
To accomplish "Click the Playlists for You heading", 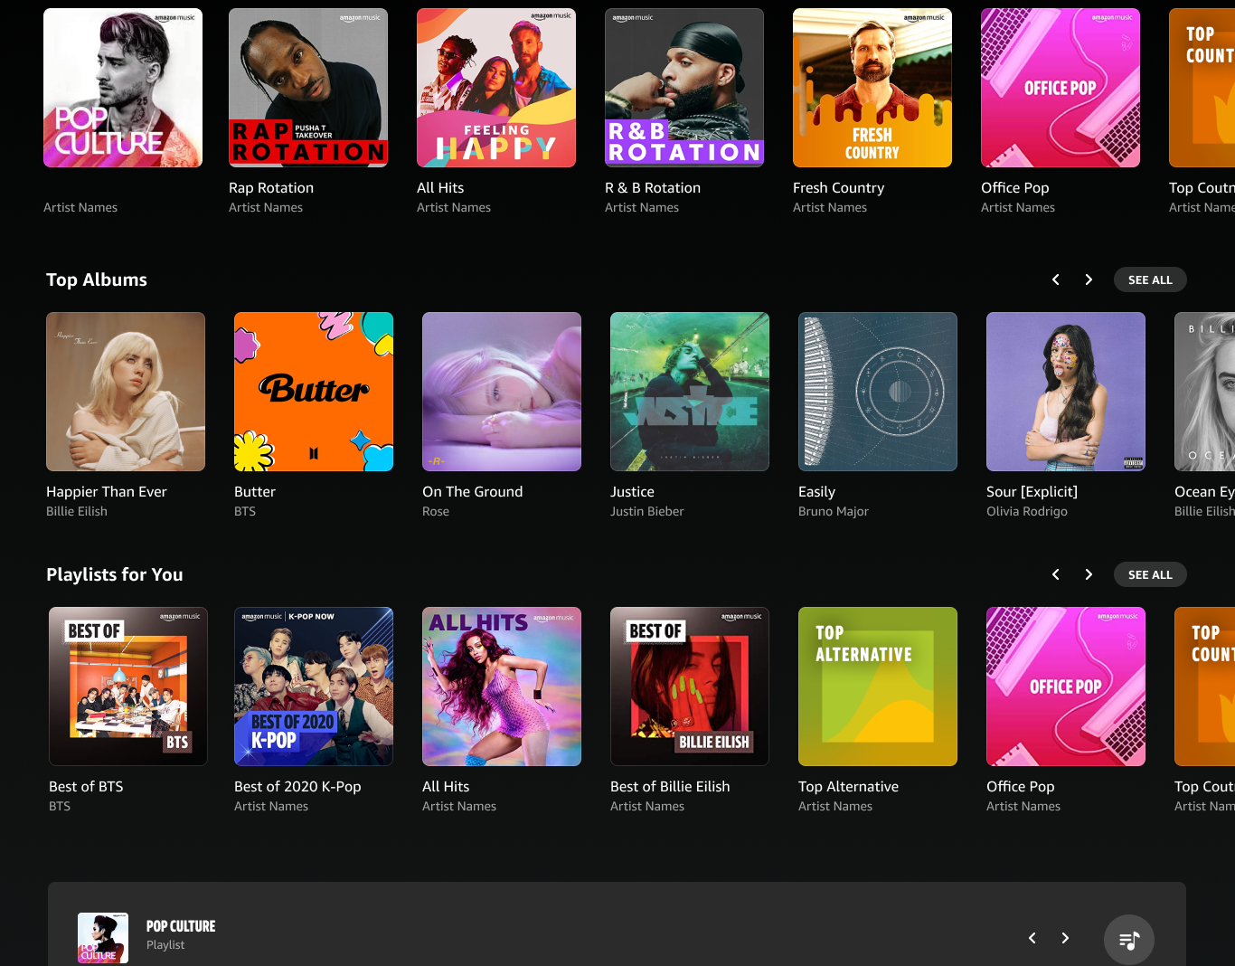I will (115, 574).
